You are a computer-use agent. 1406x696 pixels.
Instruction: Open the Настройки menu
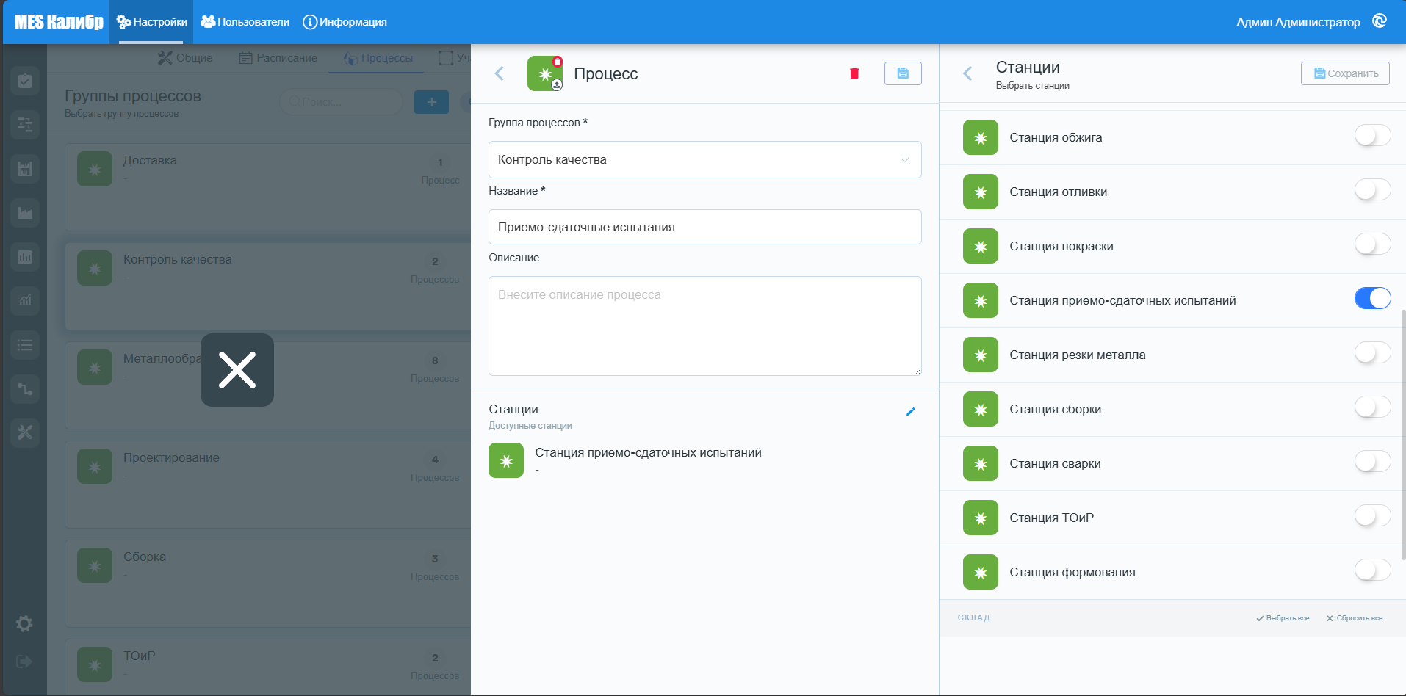click(151, 22)
